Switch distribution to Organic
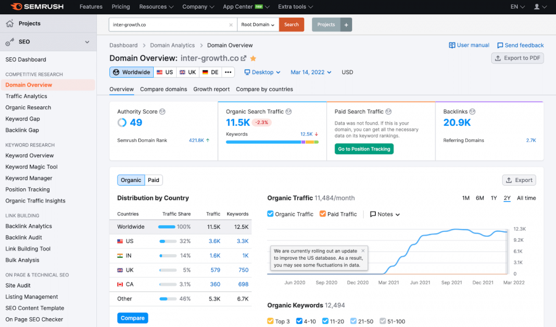Screen dimensions: 556x327 131,180
